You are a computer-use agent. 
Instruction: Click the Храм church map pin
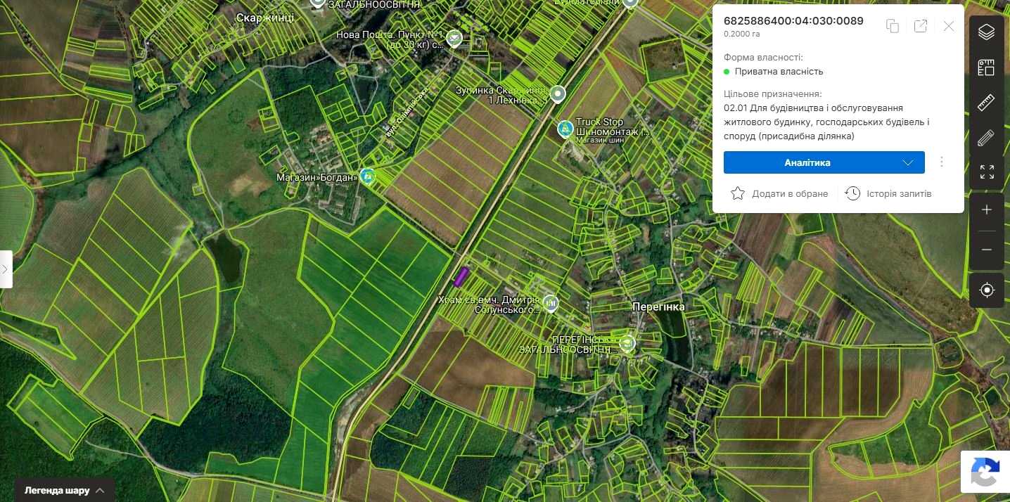pyautogui.click(x=551, y=304)
